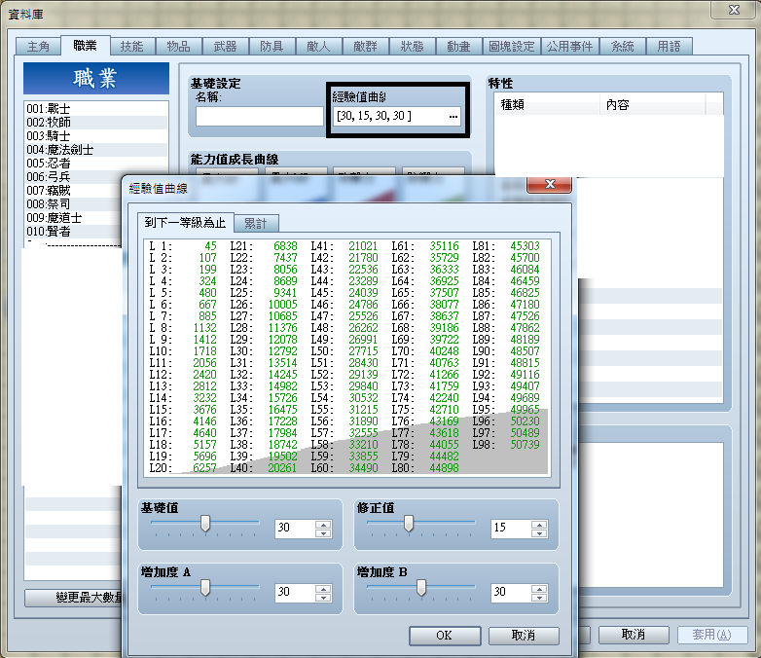
Task: Switch to the 累計 tab in the curve dialog
Action: tap(256, 223)
